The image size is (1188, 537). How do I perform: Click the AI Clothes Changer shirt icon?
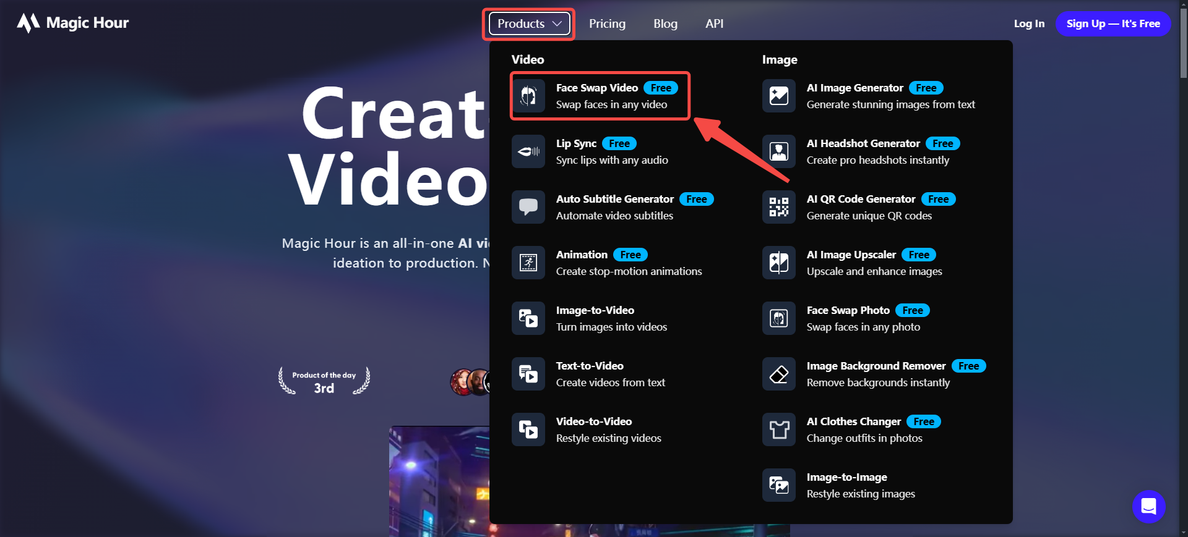779,429
